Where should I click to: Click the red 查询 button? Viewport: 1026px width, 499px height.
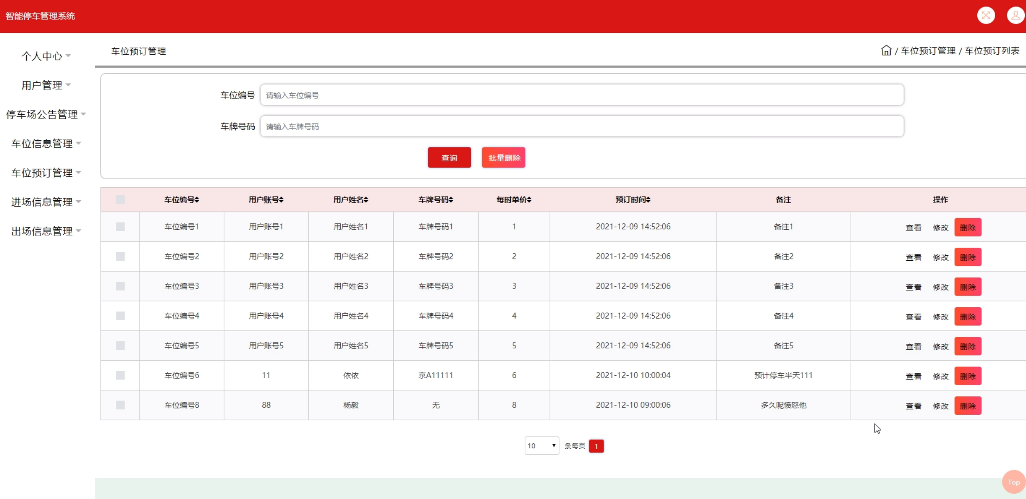tap(449, 158)
